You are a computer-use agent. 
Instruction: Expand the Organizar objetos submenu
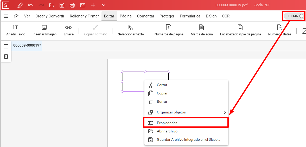click(186, 112)
